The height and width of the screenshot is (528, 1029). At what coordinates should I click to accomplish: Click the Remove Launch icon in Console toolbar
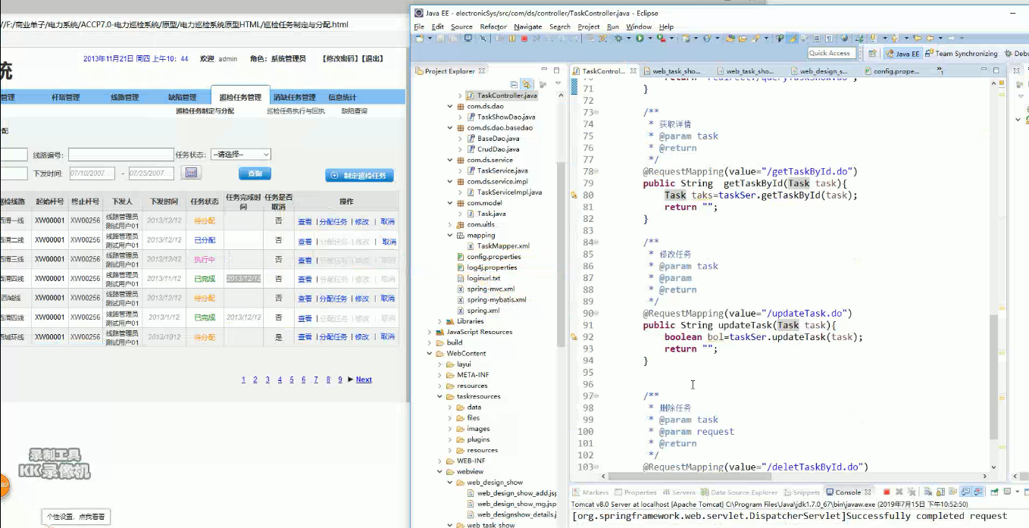pyautogui.click(x=899, y=492)
